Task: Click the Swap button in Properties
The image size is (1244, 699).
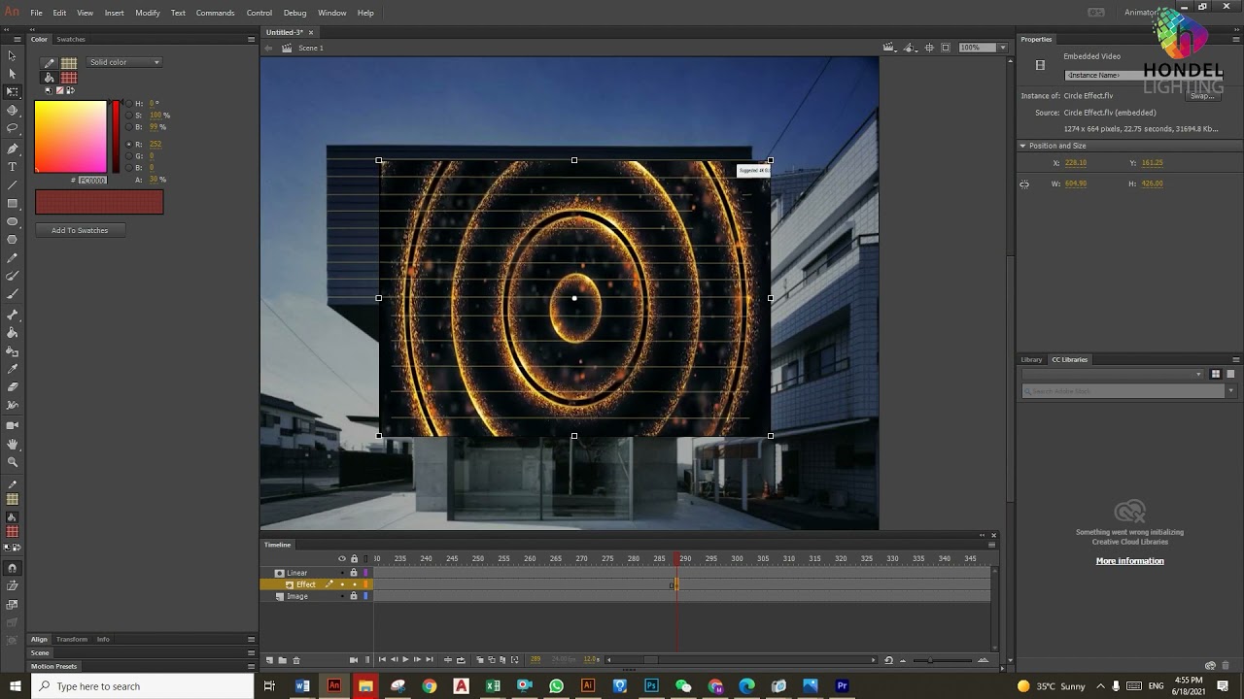Action: pyautogui.click(x=1203, y=96)
